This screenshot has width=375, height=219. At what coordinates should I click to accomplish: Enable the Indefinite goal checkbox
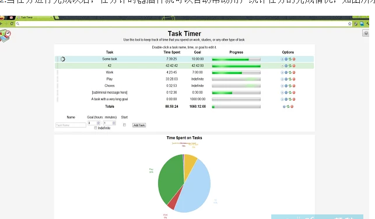click(96, 128)
